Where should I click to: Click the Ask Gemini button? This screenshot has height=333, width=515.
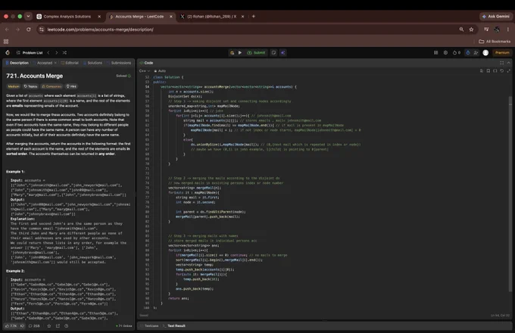coord(495,17)
